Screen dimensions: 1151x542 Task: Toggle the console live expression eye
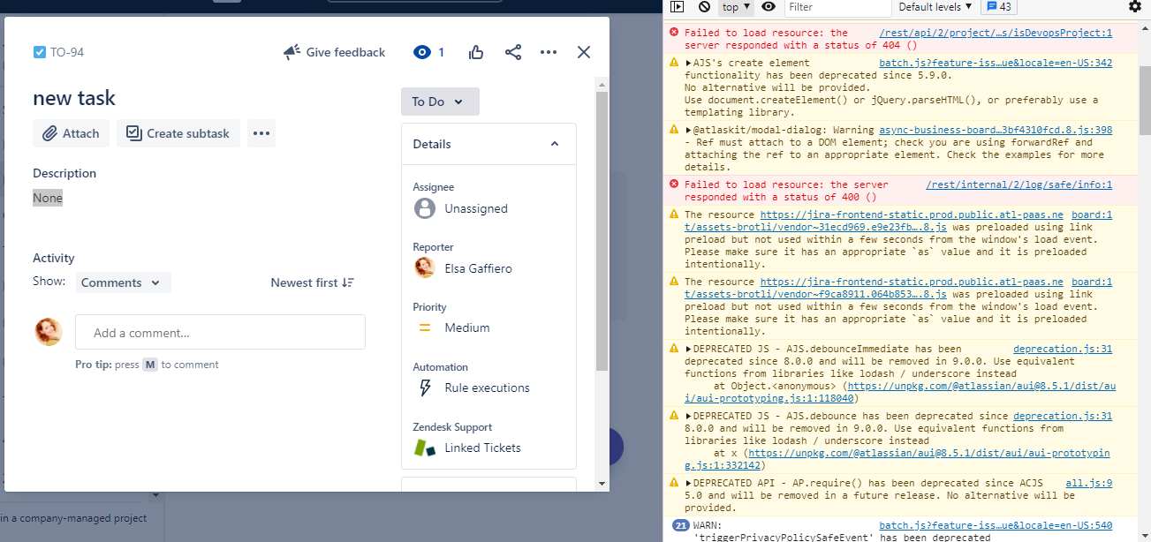coord(769,7)
